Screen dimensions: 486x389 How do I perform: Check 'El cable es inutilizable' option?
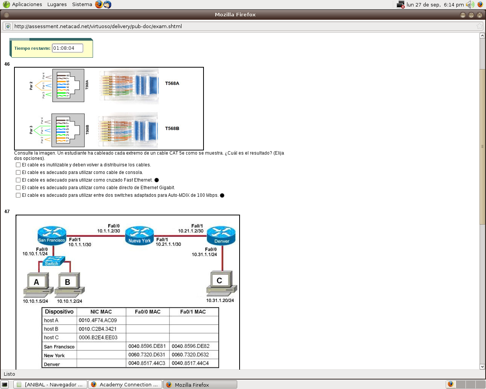18,165
